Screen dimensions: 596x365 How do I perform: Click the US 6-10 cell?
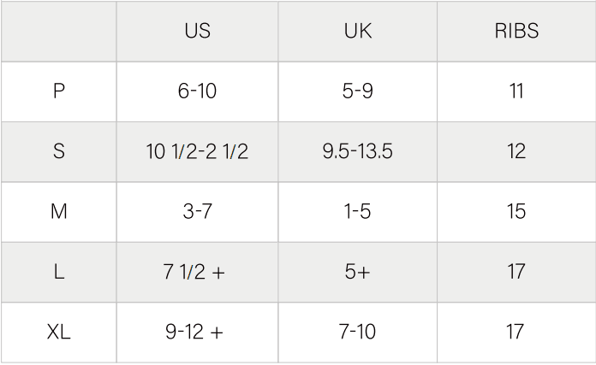click(x=197, y=91)
